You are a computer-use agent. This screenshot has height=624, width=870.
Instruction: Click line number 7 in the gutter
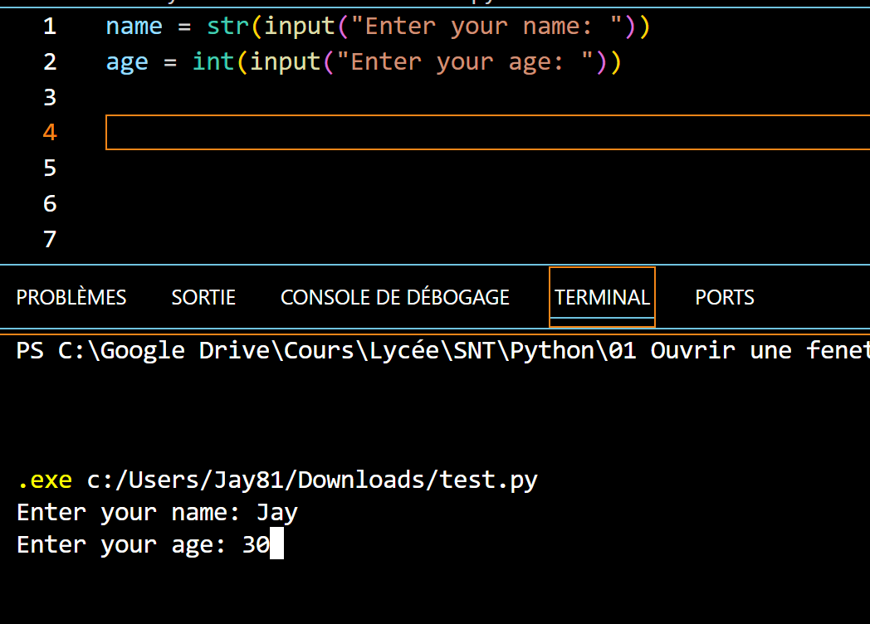click(50, 240)
